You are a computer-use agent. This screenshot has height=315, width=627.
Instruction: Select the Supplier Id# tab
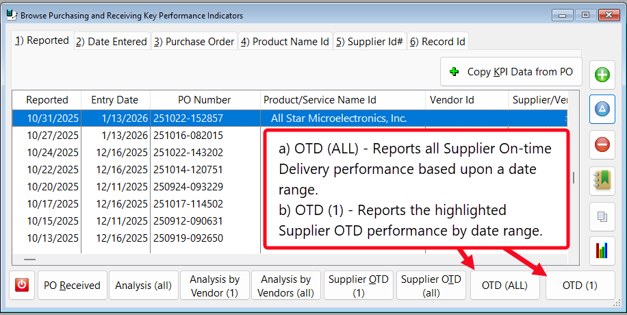(369, 42)
